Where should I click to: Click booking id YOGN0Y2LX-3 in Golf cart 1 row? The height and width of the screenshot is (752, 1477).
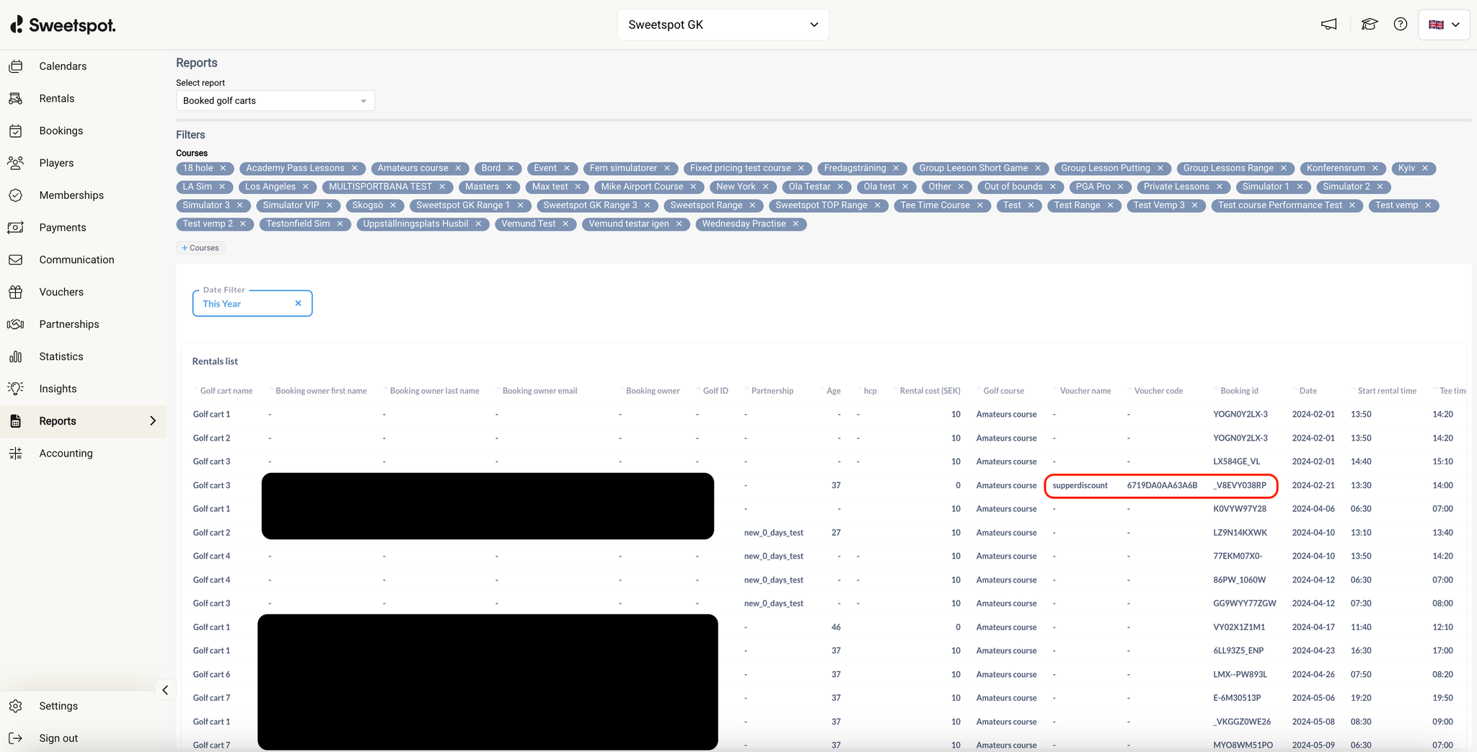pyautogui.click(x=1240, y=415)
